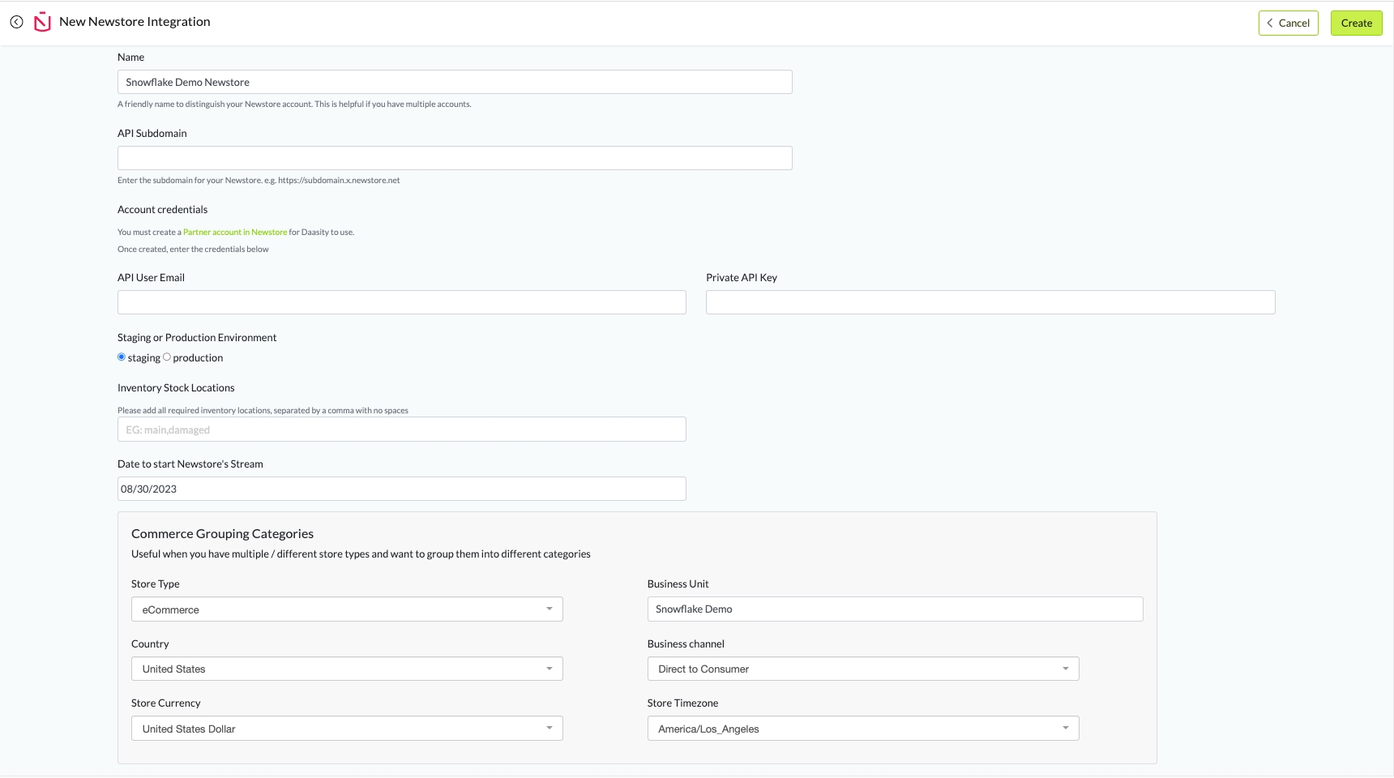Click the Name input field
1394x778 pixels.
[x=455, y=82]
